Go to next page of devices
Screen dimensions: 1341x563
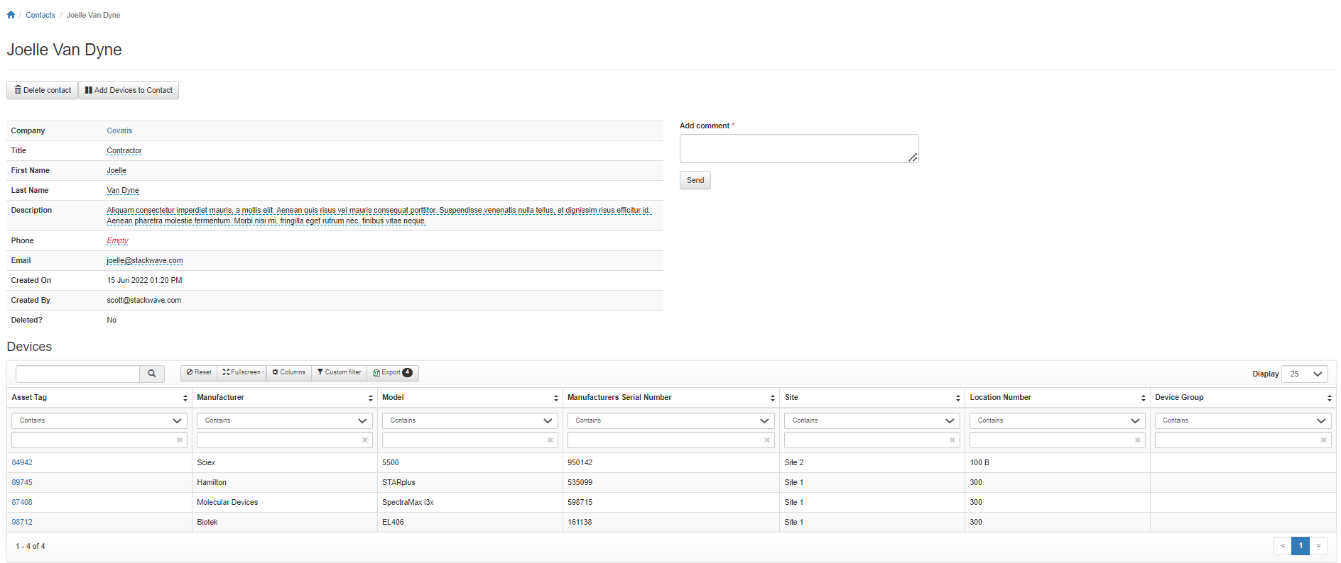pyautogui.click(x=1318, y=546)
